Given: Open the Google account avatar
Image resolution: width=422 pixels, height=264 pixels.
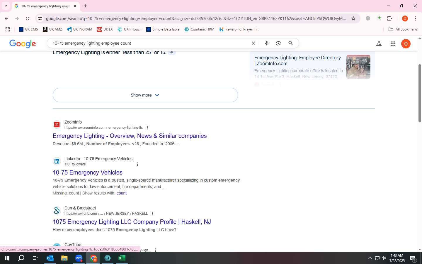Looking at the screenshot, I should (x=406, y=44).
